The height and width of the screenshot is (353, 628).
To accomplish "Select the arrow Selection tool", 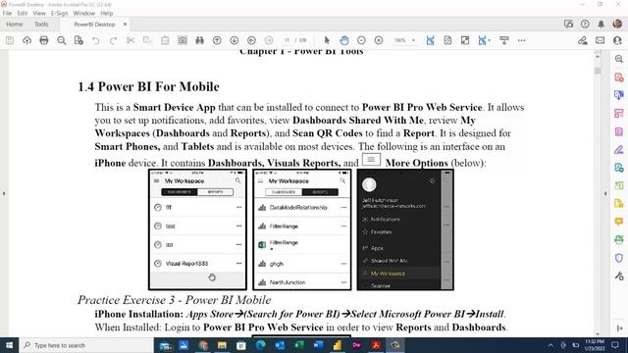I will click(327, 40).
